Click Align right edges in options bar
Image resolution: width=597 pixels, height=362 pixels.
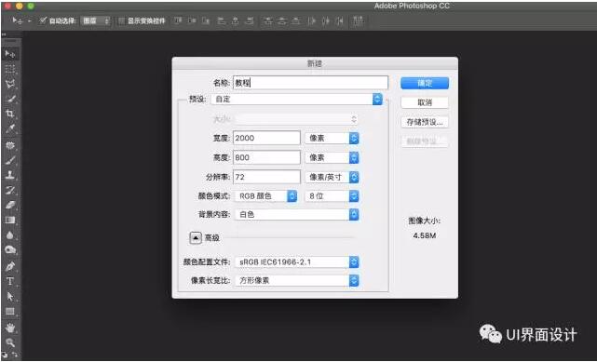[250, 20]
